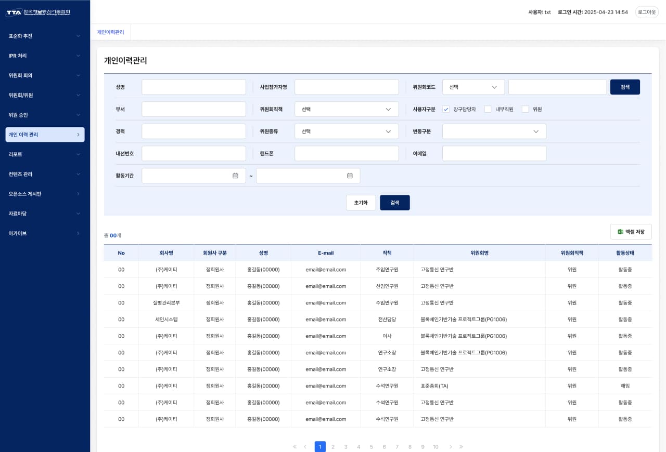Viewport: 666px width, 452px height.
Task: Check the 위원 checkbox
Action: tap(525, 109)
